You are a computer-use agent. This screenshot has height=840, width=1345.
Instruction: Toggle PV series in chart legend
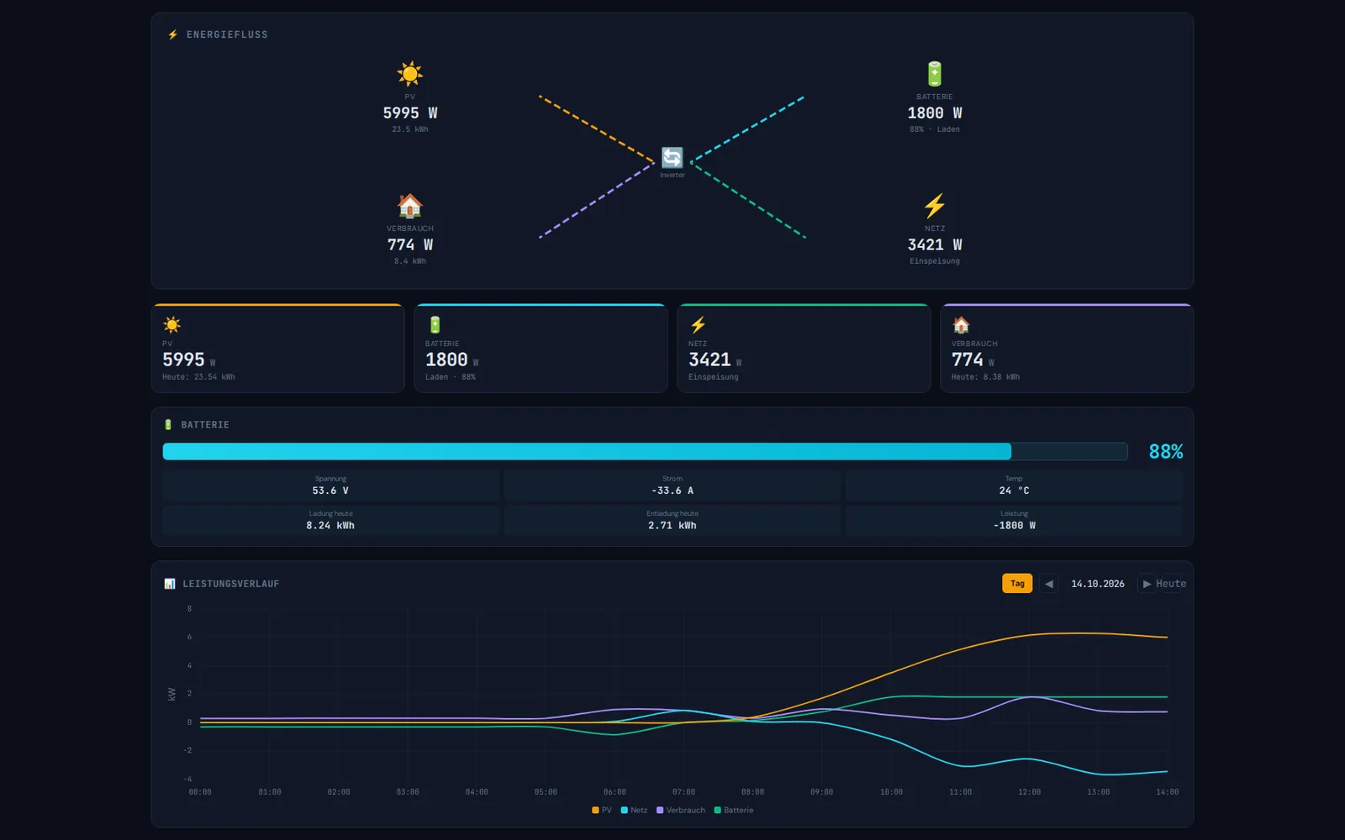(602, 811)
